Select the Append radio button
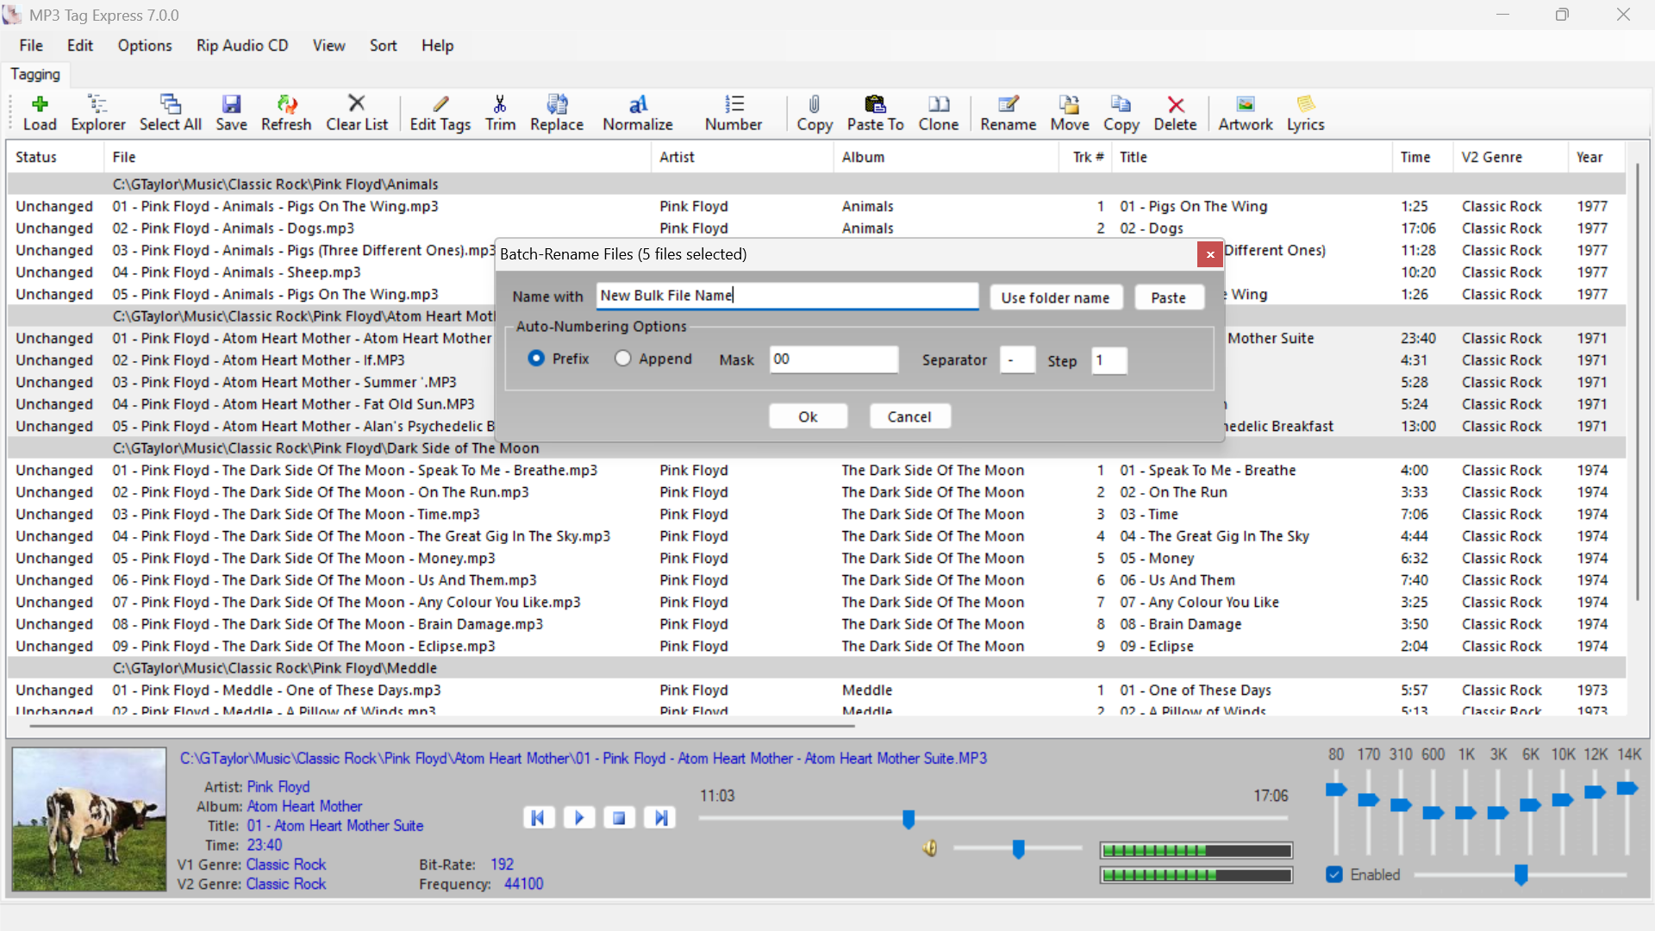 (x=622, y=358)
